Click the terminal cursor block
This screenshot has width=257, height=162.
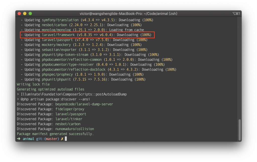click(66, 139)
